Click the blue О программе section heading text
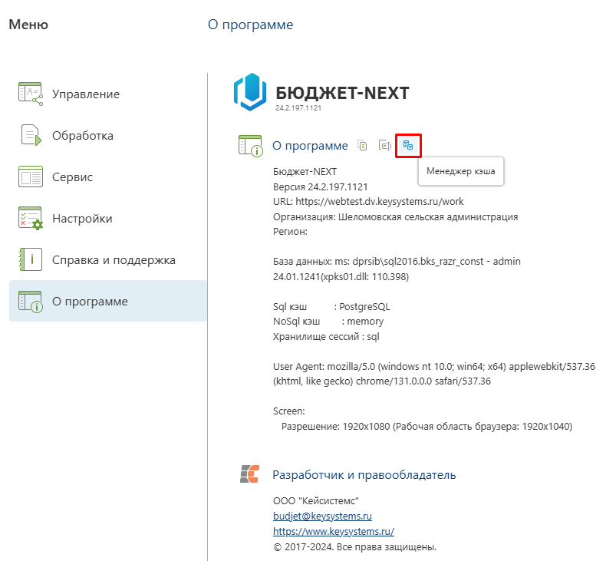 click(311, 146)
